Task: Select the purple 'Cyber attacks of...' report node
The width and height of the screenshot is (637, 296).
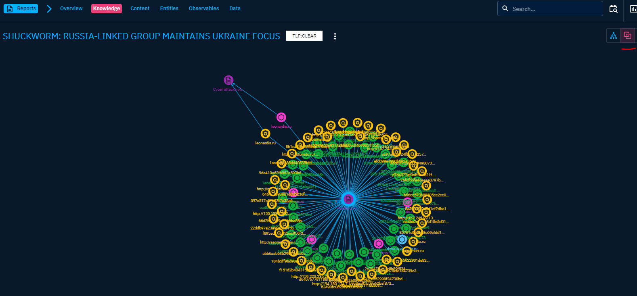Action: (x=228, y=80)
